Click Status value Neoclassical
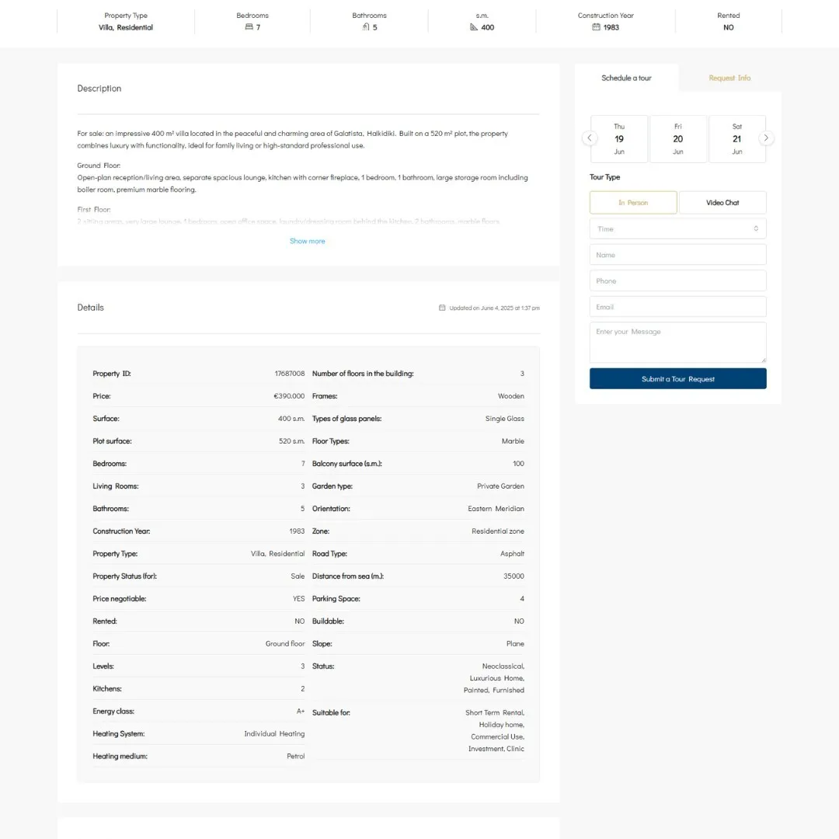 pyautogui.click(x=503, y=667)
